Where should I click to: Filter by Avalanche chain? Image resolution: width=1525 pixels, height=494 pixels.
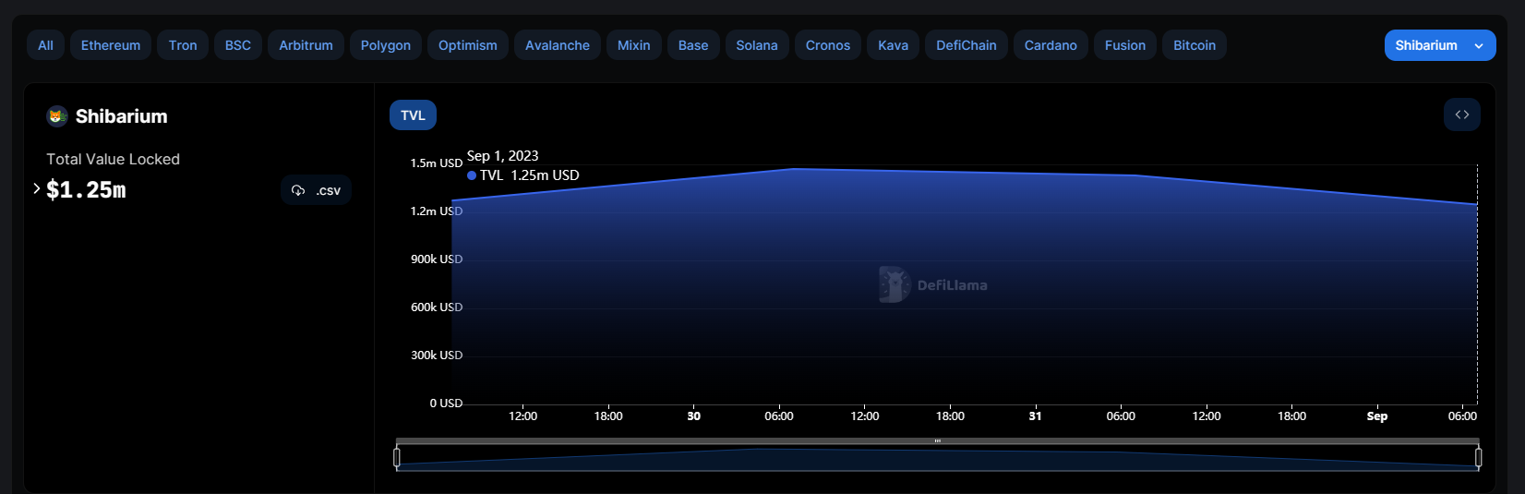[x=558, y=45]
